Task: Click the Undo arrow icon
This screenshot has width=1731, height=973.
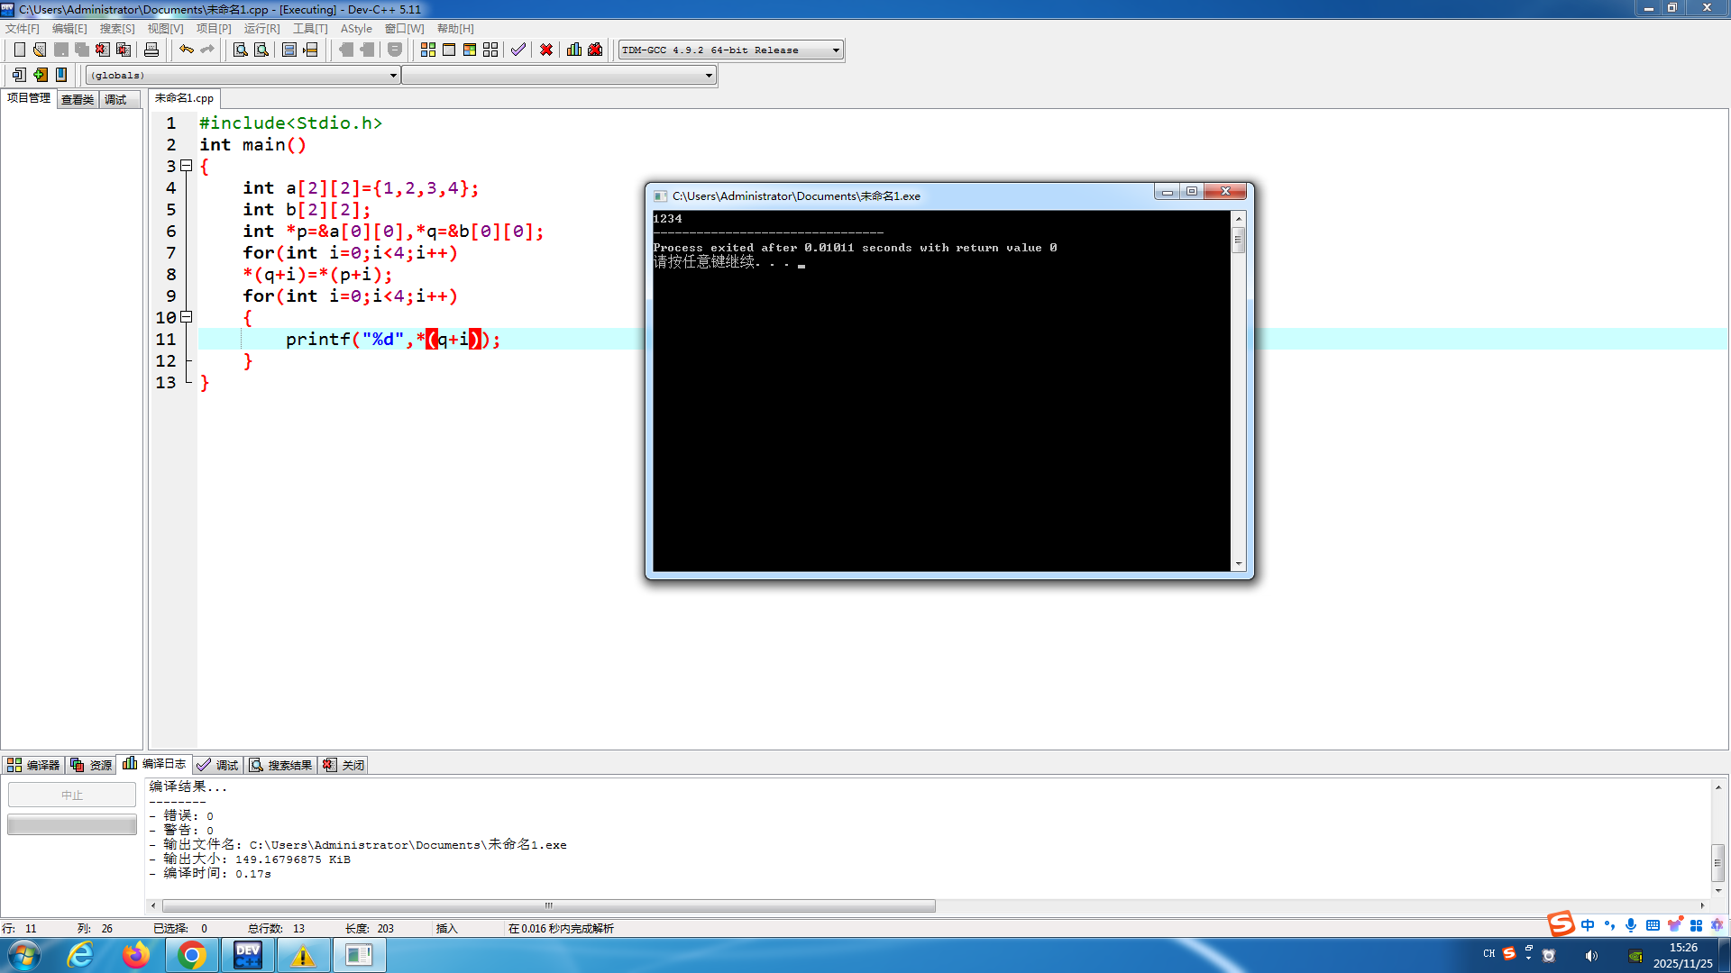Action: point(186,50)
